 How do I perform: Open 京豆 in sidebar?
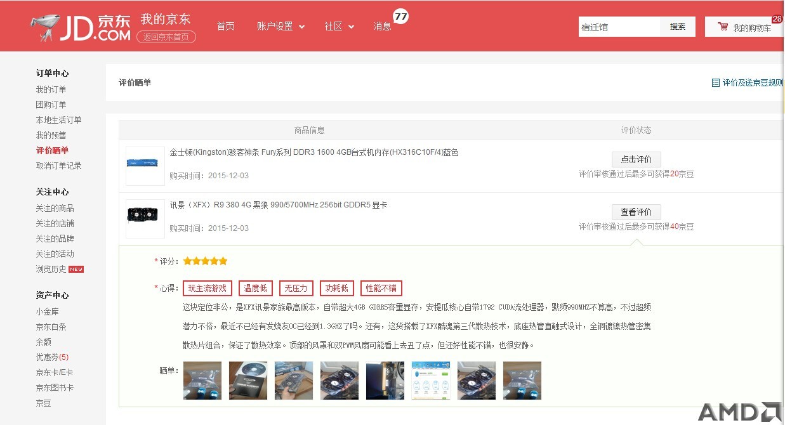pyautogui.click(x=43, y=403)
